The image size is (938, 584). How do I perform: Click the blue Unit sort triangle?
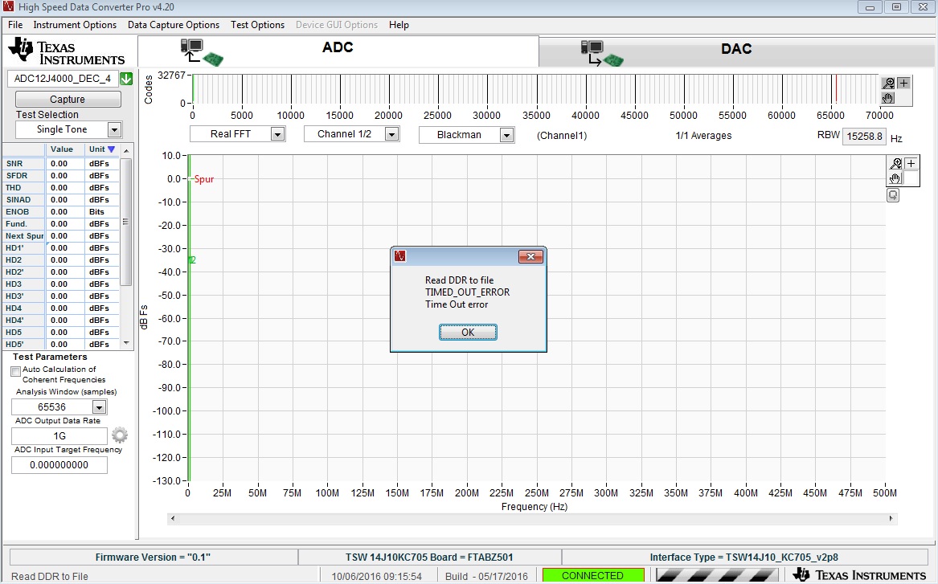[x=111, y=149]
